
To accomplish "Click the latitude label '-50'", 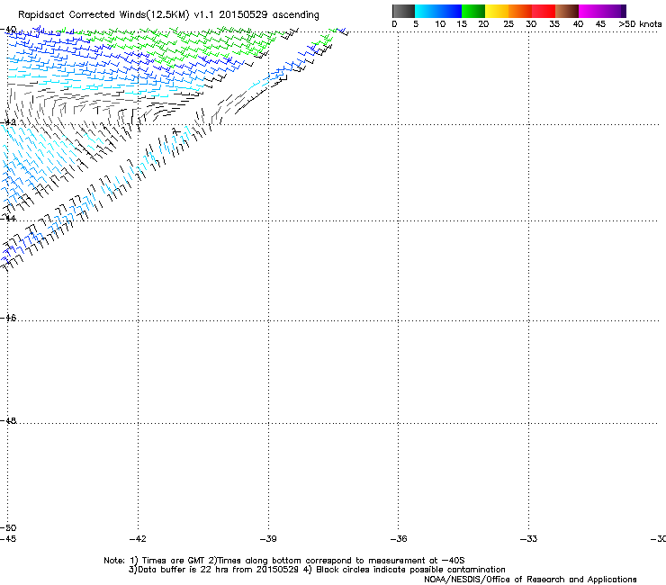I will (x=8, y=528).
